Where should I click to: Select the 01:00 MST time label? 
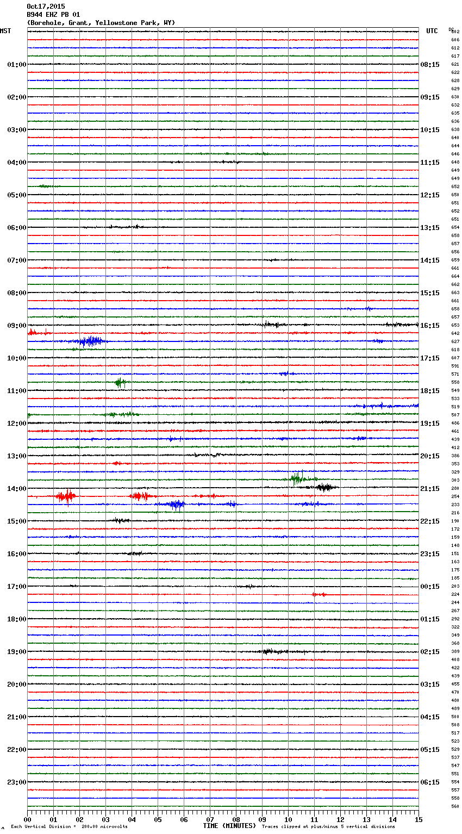[x=17, y=65]
